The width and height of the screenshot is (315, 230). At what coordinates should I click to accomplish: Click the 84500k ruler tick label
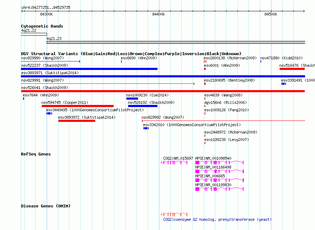tap(271, 14)
